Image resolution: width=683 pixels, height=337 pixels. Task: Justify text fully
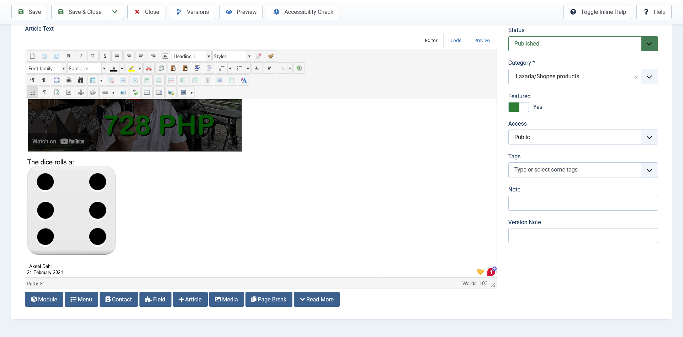click(x=117, y=56)
